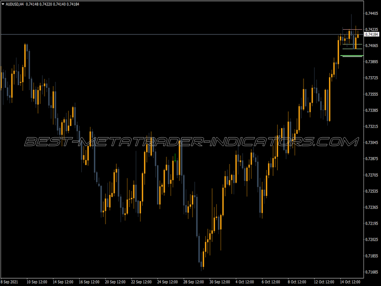The image size is (381, 286).
Task: Click the green arrow marker near 24 Sep
Action: [x=175, y=158]
